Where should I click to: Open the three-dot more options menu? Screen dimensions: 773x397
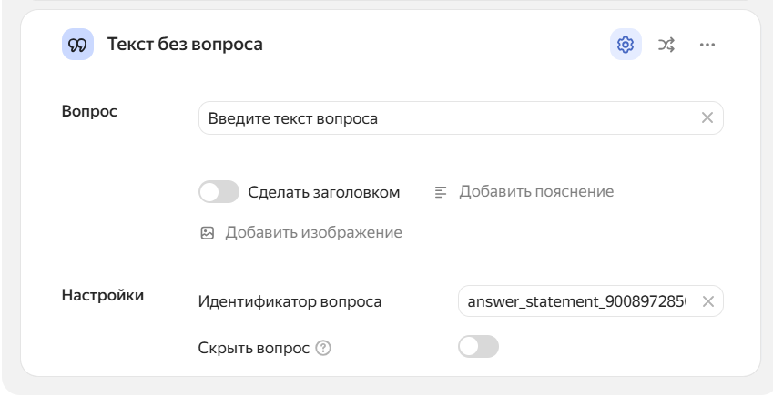707,45
